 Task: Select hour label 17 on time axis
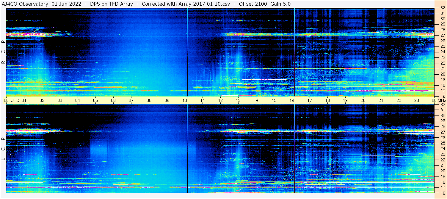(310, 100)
